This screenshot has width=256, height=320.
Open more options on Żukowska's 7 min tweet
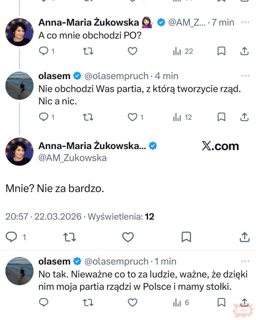(245, 22)
